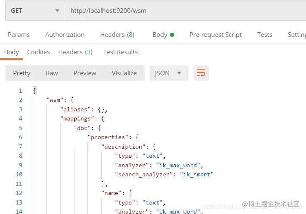Switch to Raw view
This screenshot has height=214, width=306.
pyautogui.click(x=52, y=73)
